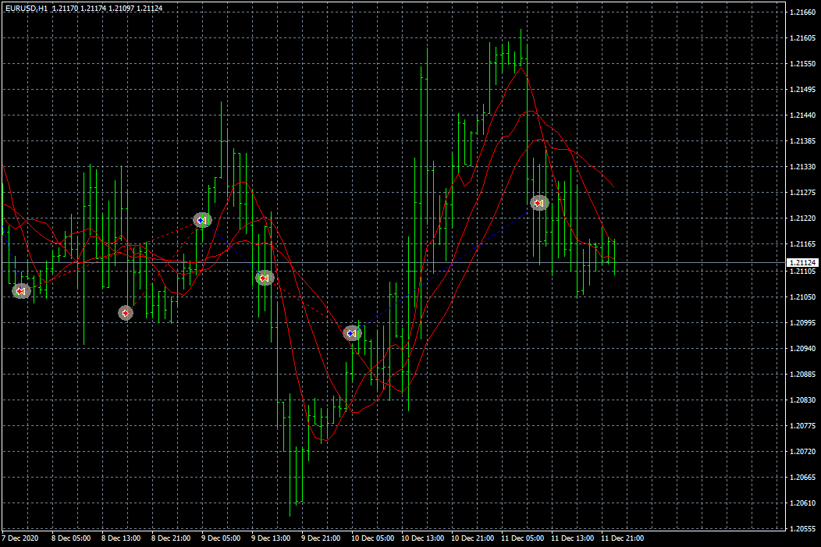Click the 1.20775 price scale label
This screenshot has width=821, height=547.
[x=803, y=425]
